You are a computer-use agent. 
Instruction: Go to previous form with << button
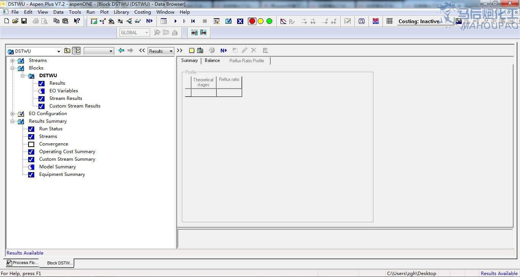(142, 51)
